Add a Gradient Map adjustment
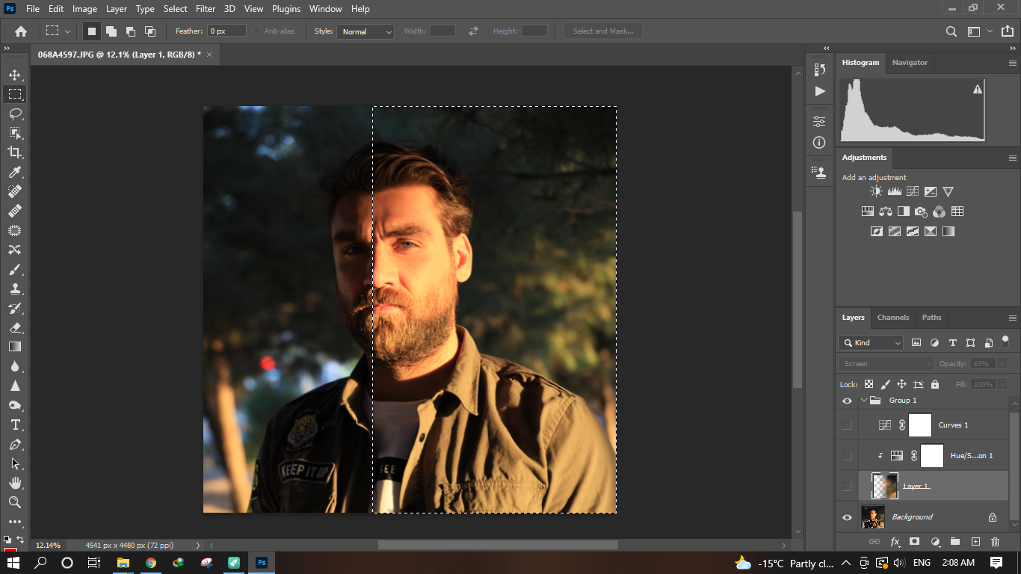This screenshot has height=574, width=1021. click(948, 232)
